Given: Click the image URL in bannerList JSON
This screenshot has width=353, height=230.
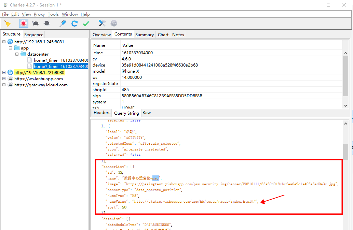Looking at the screenshot, I should click(x=231, y=184).
